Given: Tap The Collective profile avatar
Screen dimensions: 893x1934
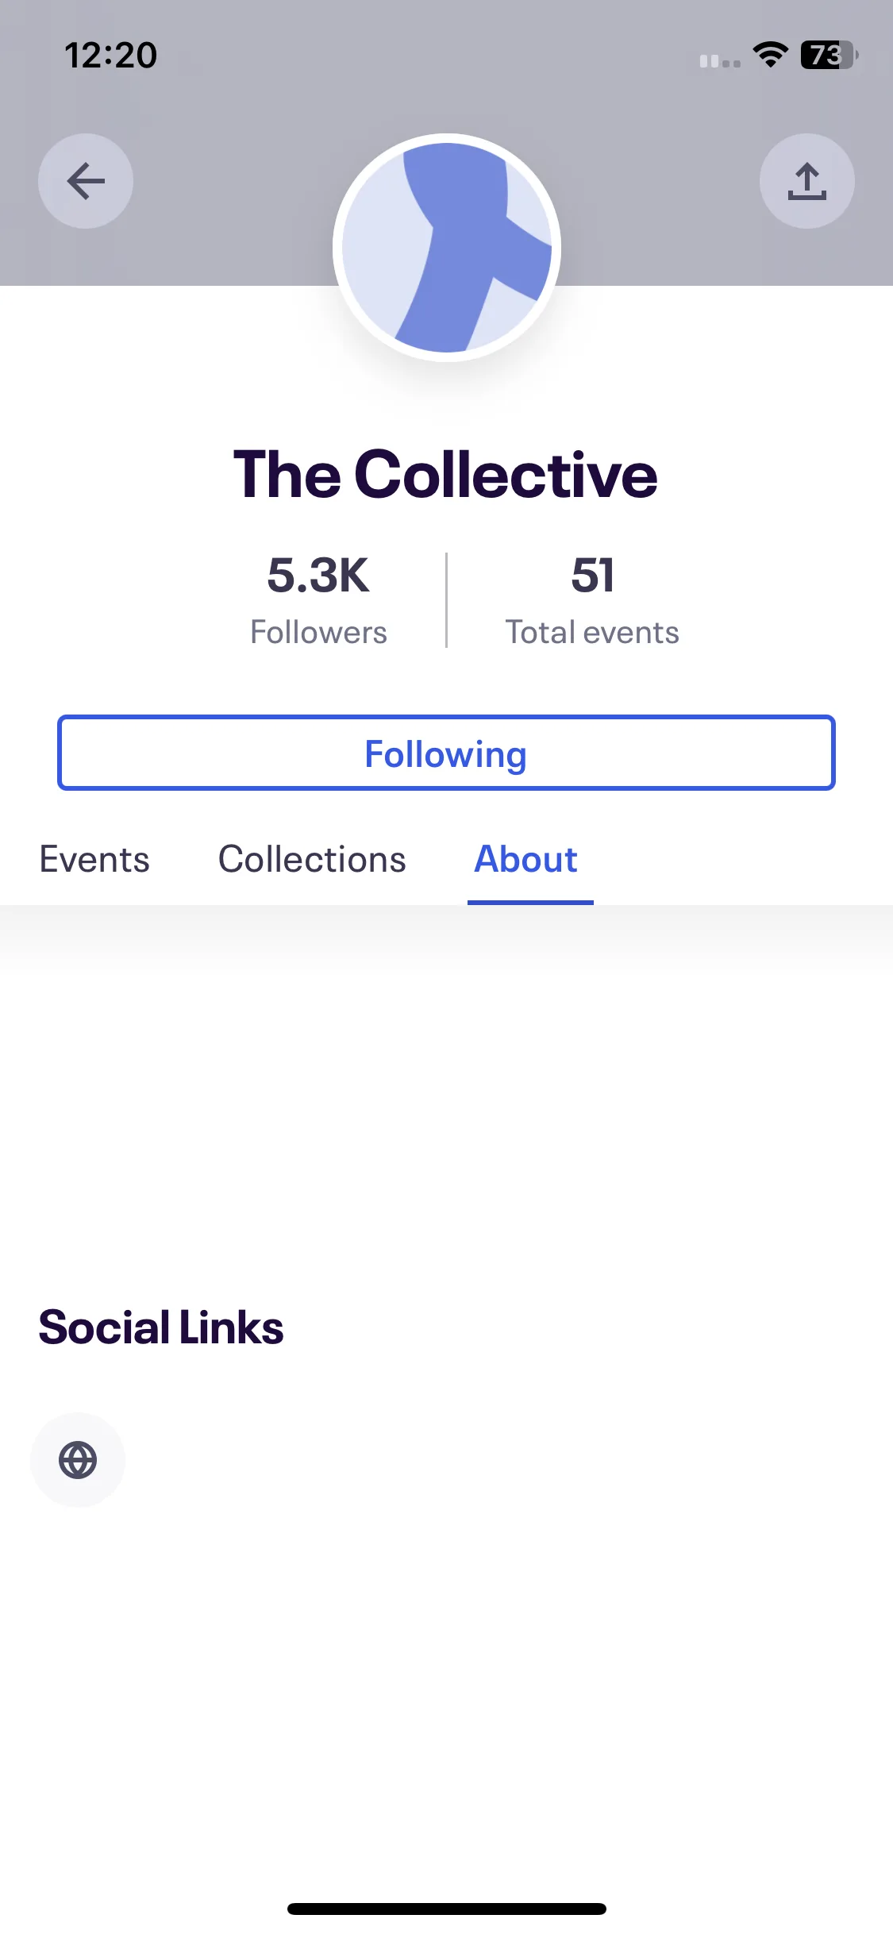Looking at the screenshot, I should [x=447, y=248].
